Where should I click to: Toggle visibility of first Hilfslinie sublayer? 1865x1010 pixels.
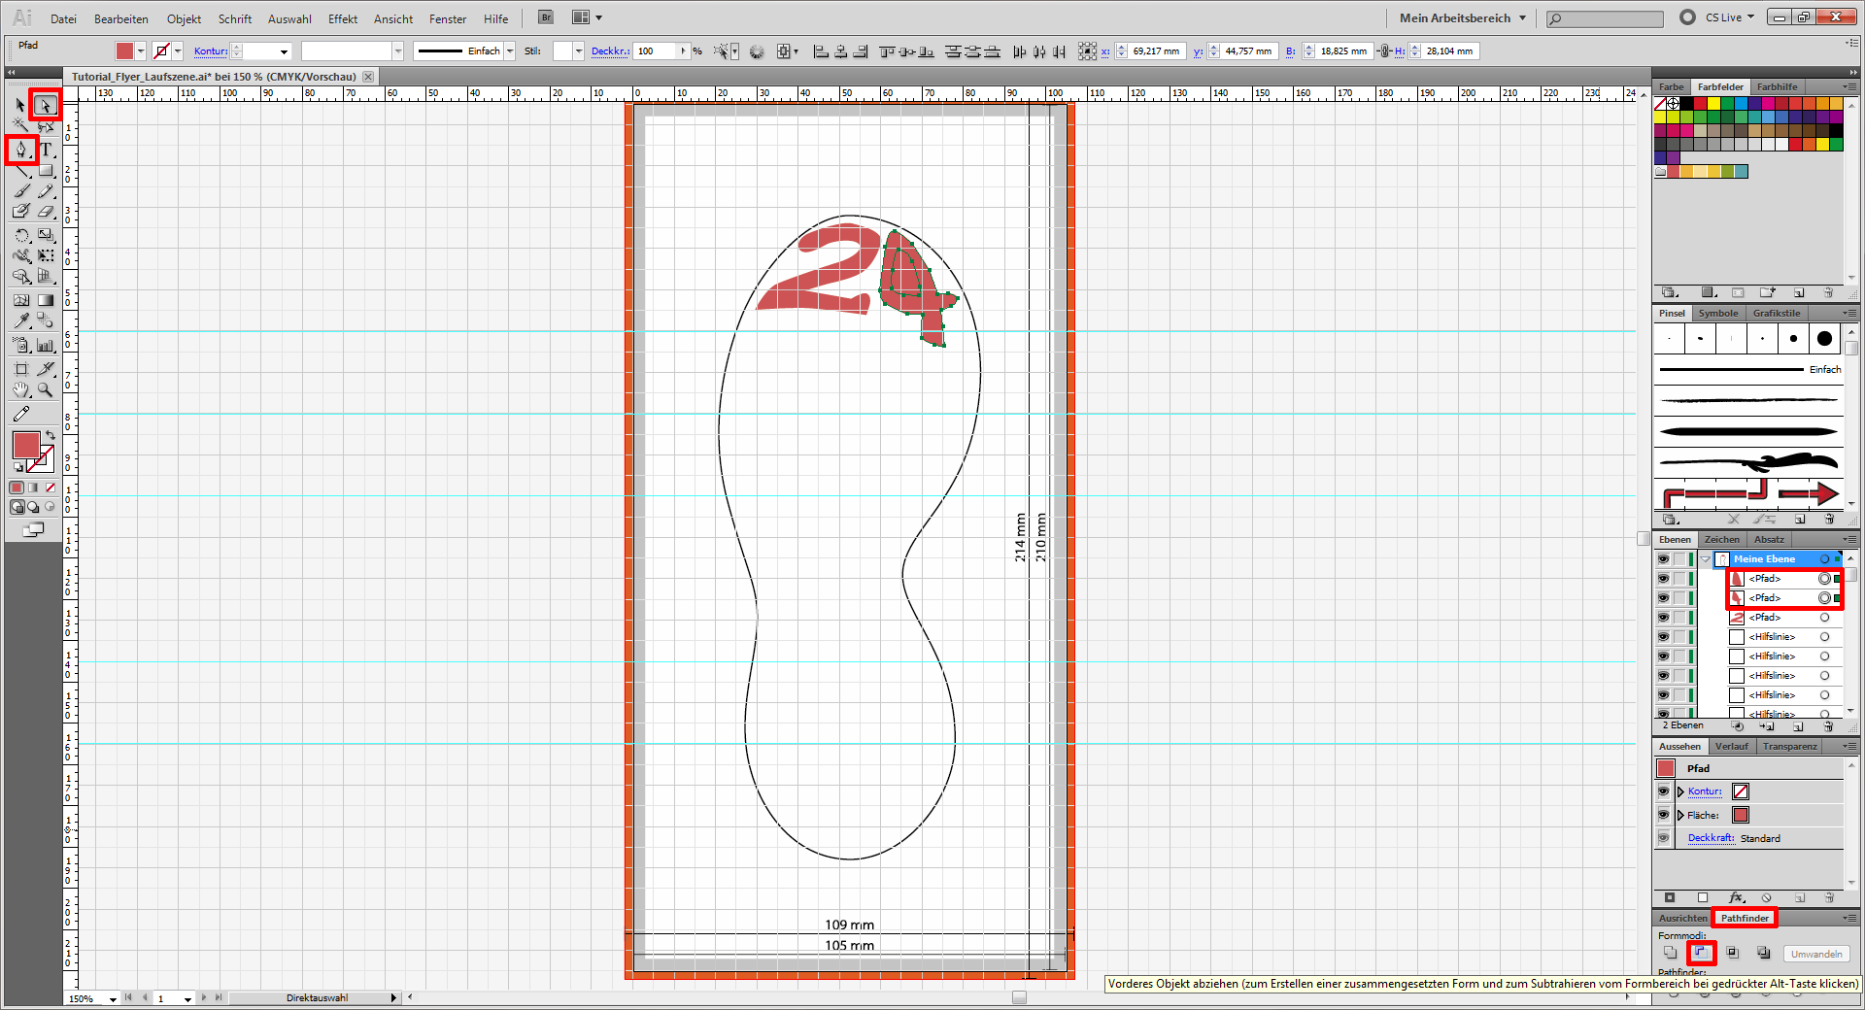point(1663,637)
